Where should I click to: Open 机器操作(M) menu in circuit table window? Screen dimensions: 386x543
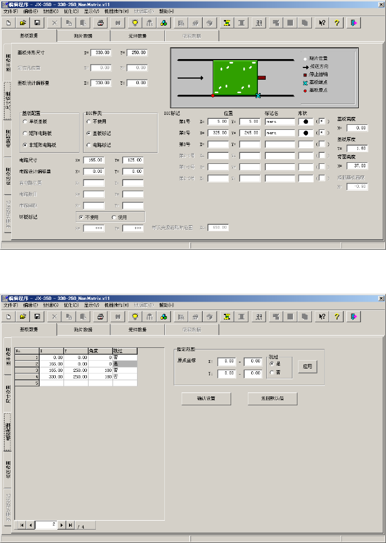(116, 305)
